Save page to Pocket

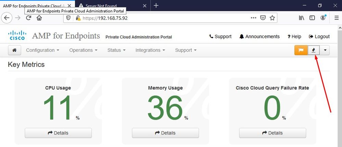click(263, 18)
